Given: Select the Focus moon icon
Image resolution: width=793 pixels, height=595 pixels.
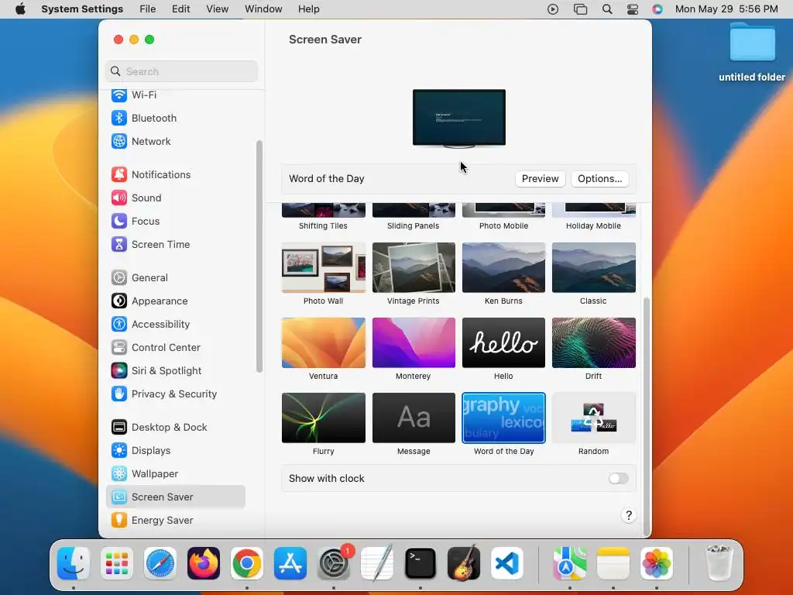Looking at the screenshot, I should pyautogui.click(x=118, y=221).
